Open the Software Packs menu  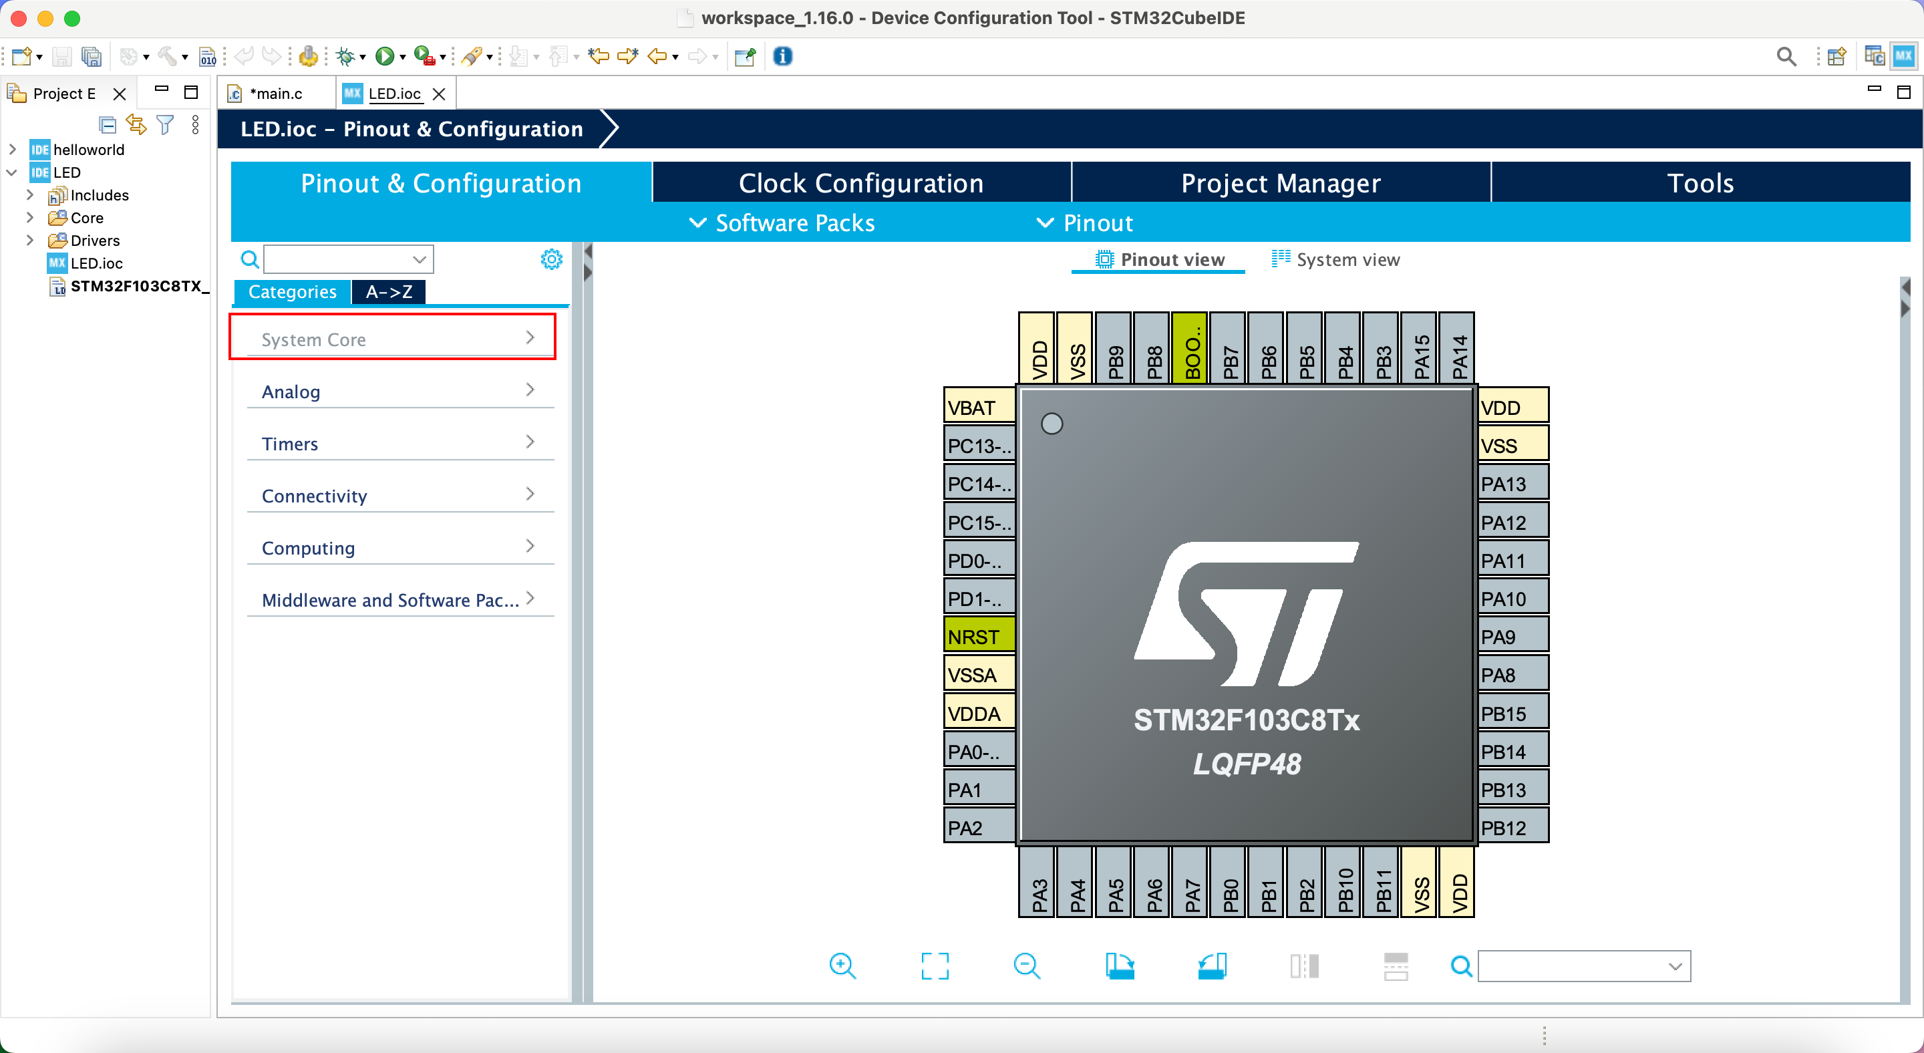click(x=783, y=222)
